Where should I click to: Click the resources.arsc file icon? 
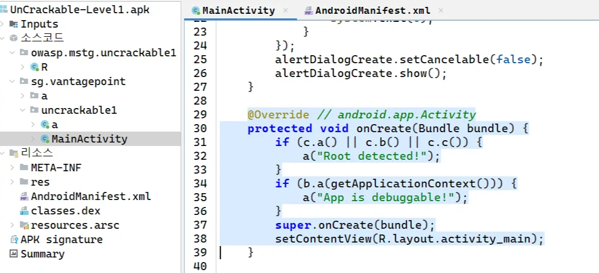pos(24,225)
